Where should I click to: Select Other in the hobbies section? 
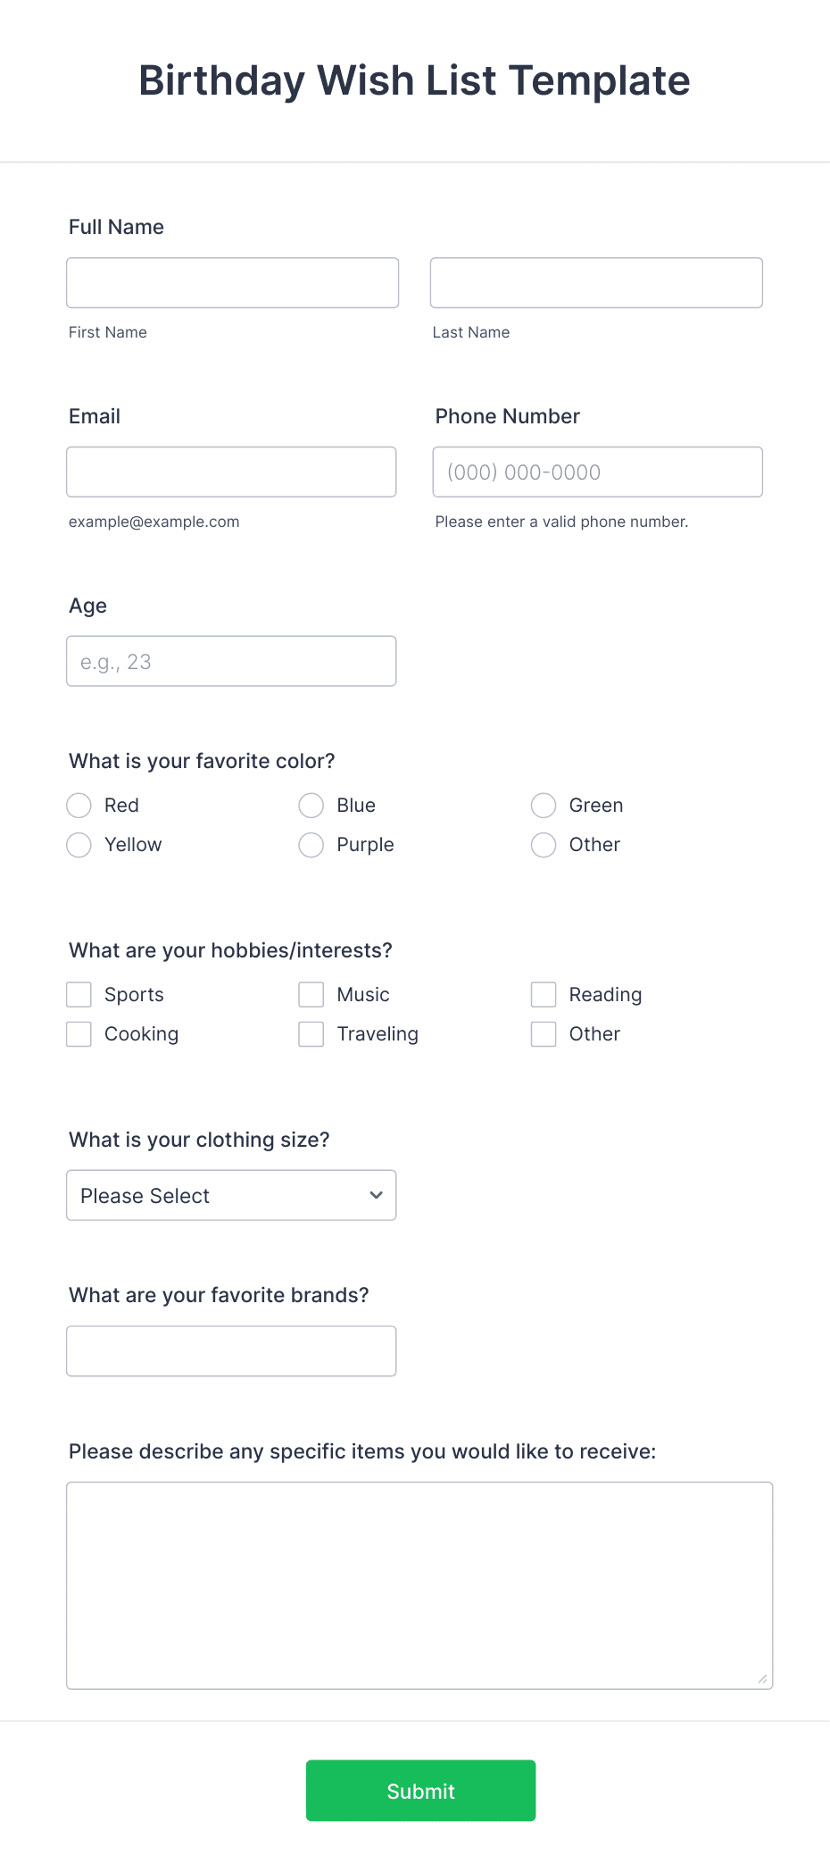coord(544,1033)
